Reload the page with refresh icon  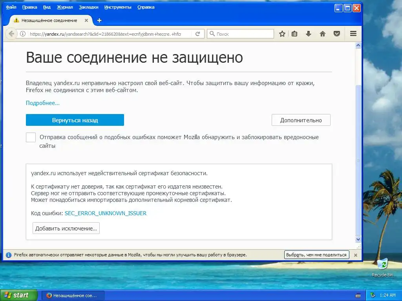(197, 34)
